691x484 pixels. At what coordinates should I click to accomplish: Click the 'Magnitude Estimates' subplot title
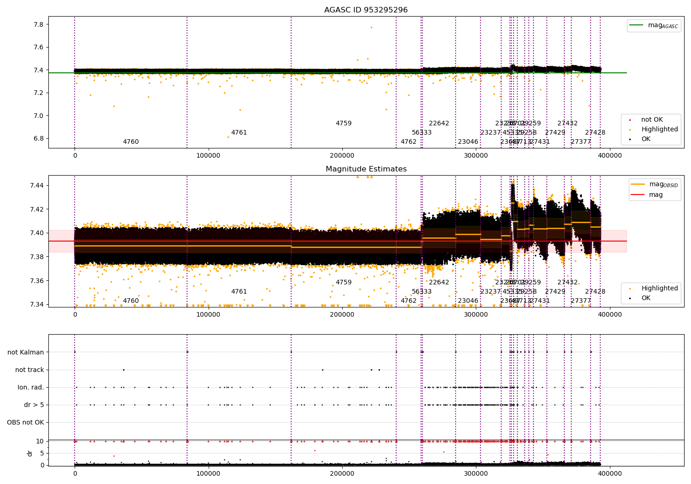[x=366, y=169]
